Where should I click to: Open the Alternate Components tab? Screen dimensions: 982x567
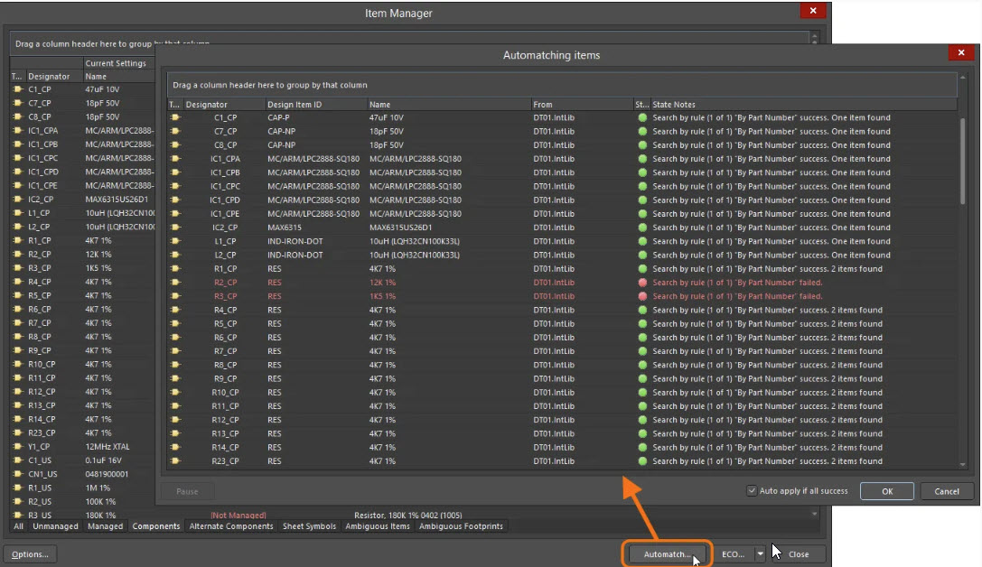click(x=231, y=526)
